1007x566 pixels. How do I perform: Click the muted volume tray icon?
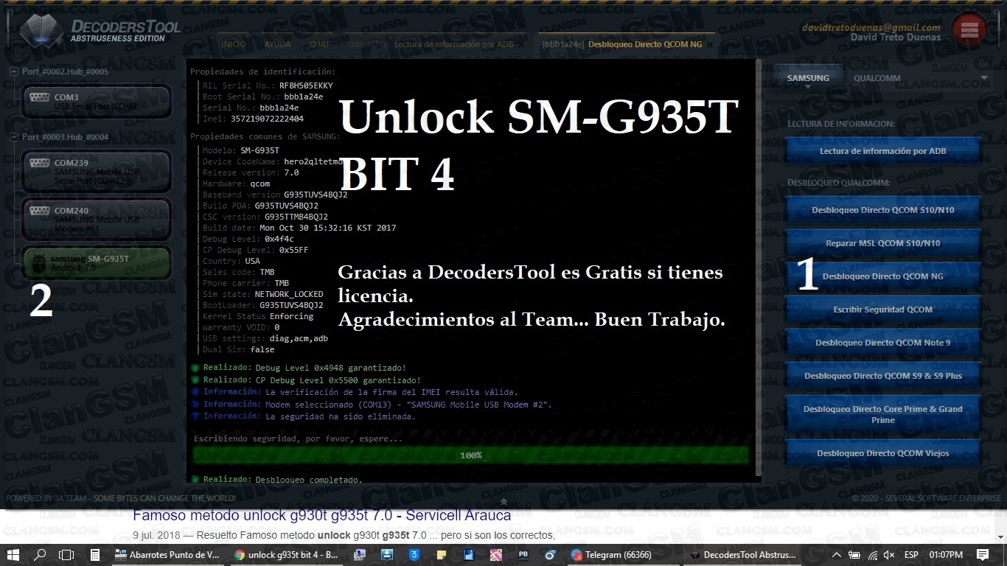[x=889, y=555]
